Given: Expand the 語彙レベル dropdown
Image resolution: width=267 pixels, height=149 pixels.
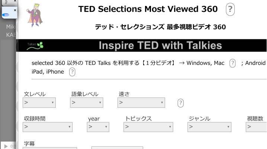Looking at the screenshot, I should [86, 103].
